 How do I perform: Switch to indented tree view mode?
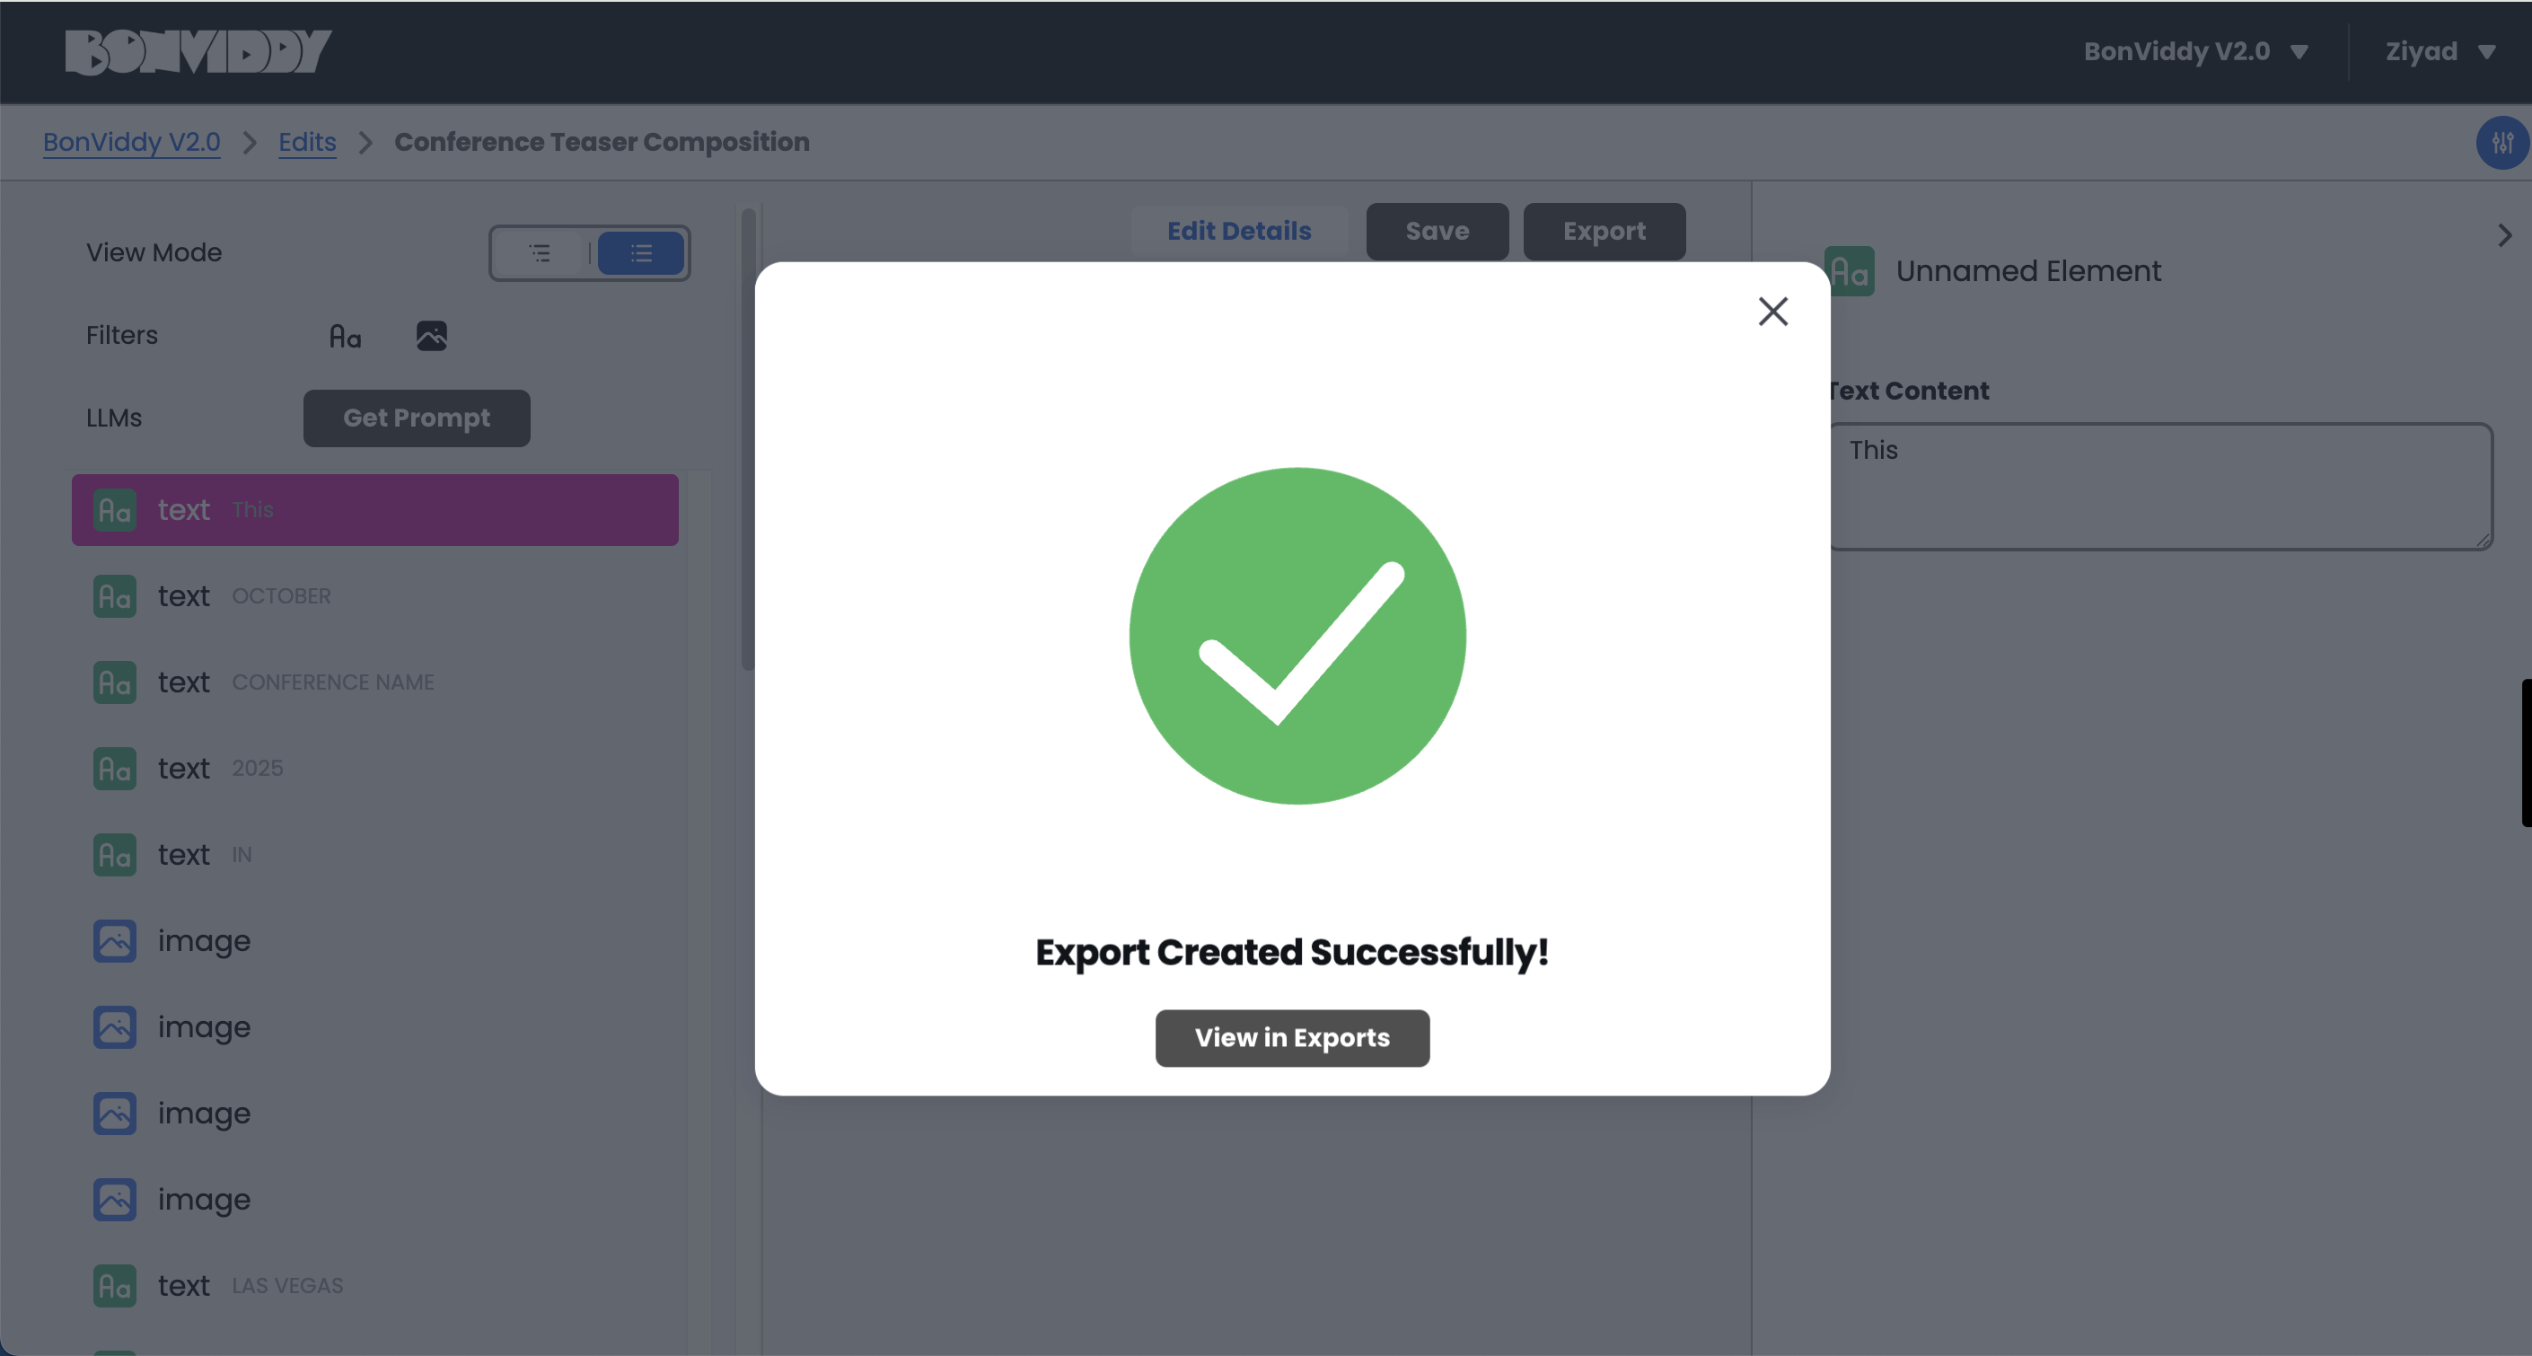click(x=541, y=254)
